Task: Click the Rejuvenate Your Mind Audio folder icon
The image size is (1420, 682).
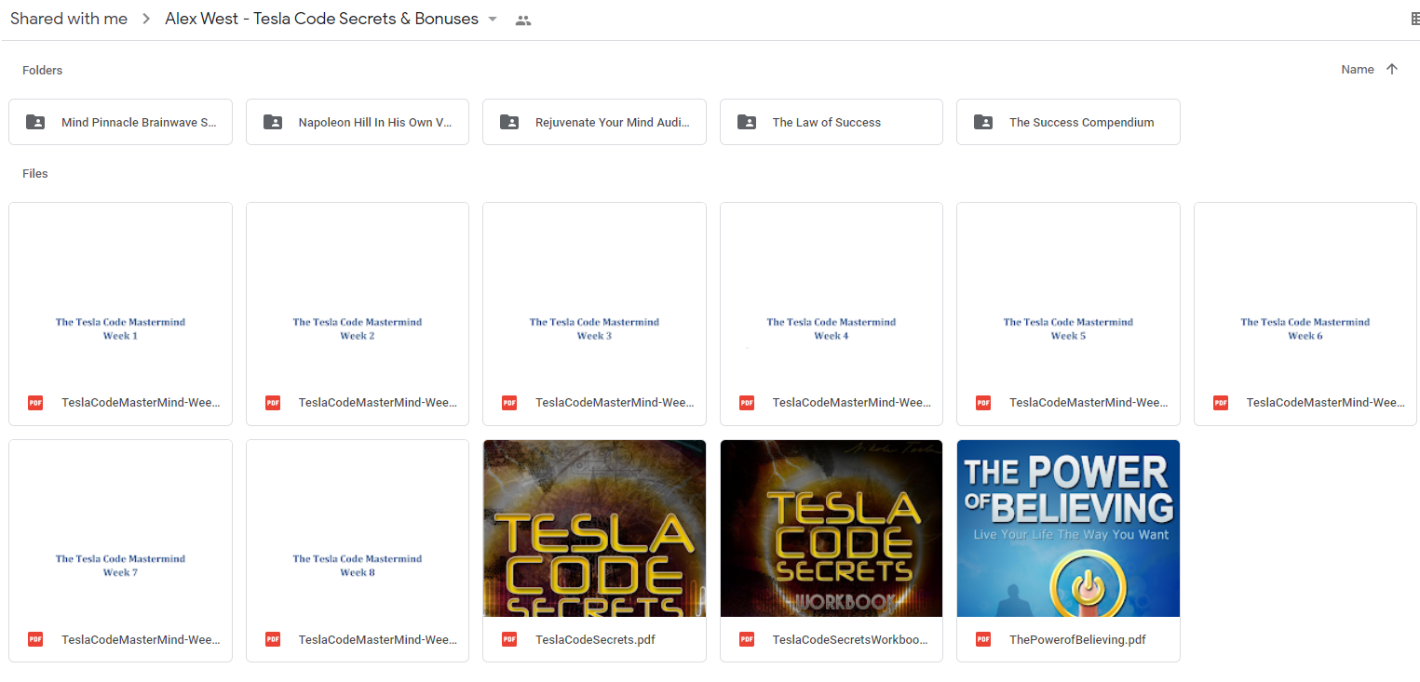Action: point(509,122)
